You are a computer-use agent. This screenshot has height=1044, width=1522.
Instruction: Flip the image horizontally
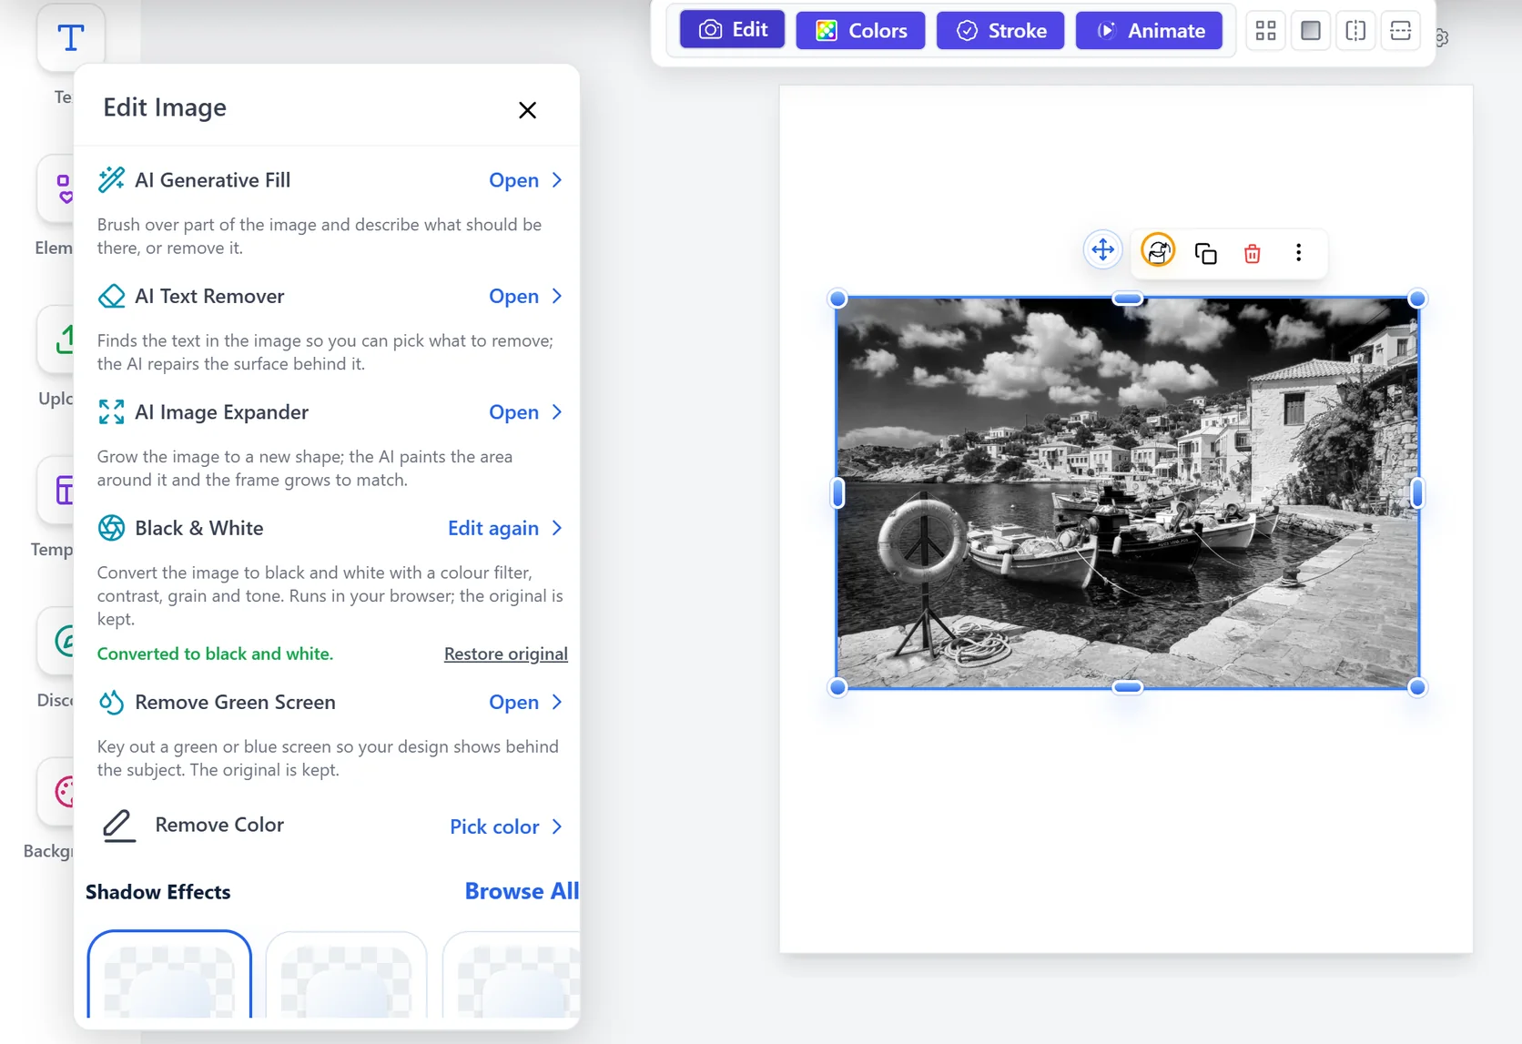(1355, 31)
